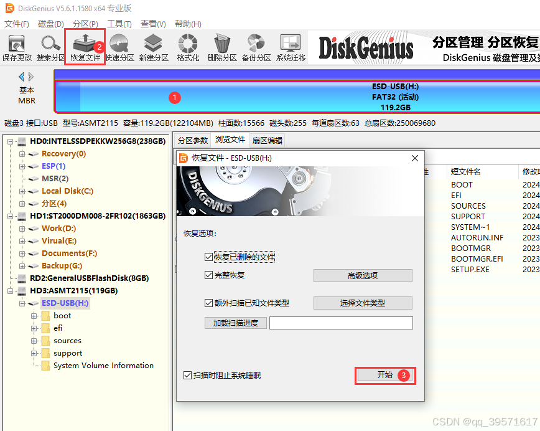Viewport: 540px width, 431px height.
Task: Select the Documents(F:) tree item
Action: click(69, 253)
